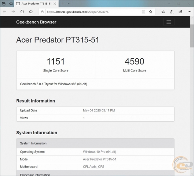Reload the page with Refresh icon

[x=22, y=12]
